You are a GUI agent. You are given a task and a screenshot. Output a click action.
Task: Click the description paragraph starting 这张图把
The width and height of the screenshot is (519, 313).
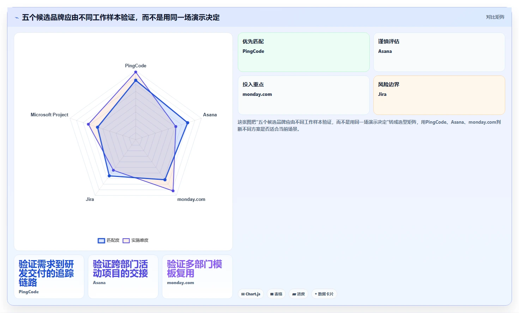point(369,125)
